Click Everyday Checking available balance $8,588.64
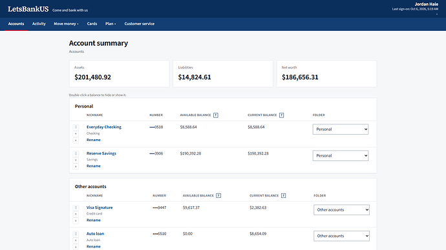The width and height of the screenshot is (446, 250). [188, 127]
